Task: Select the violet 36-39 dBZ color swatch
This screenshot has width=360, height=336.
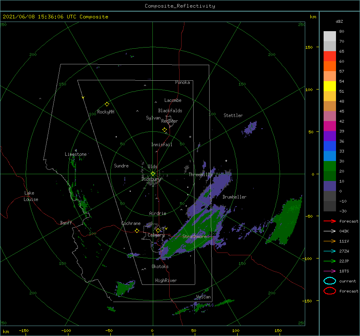Action: click(330, 136)
